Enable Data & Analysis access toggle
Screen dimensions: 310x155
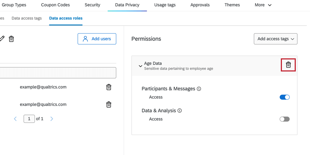tap(284, 119)
